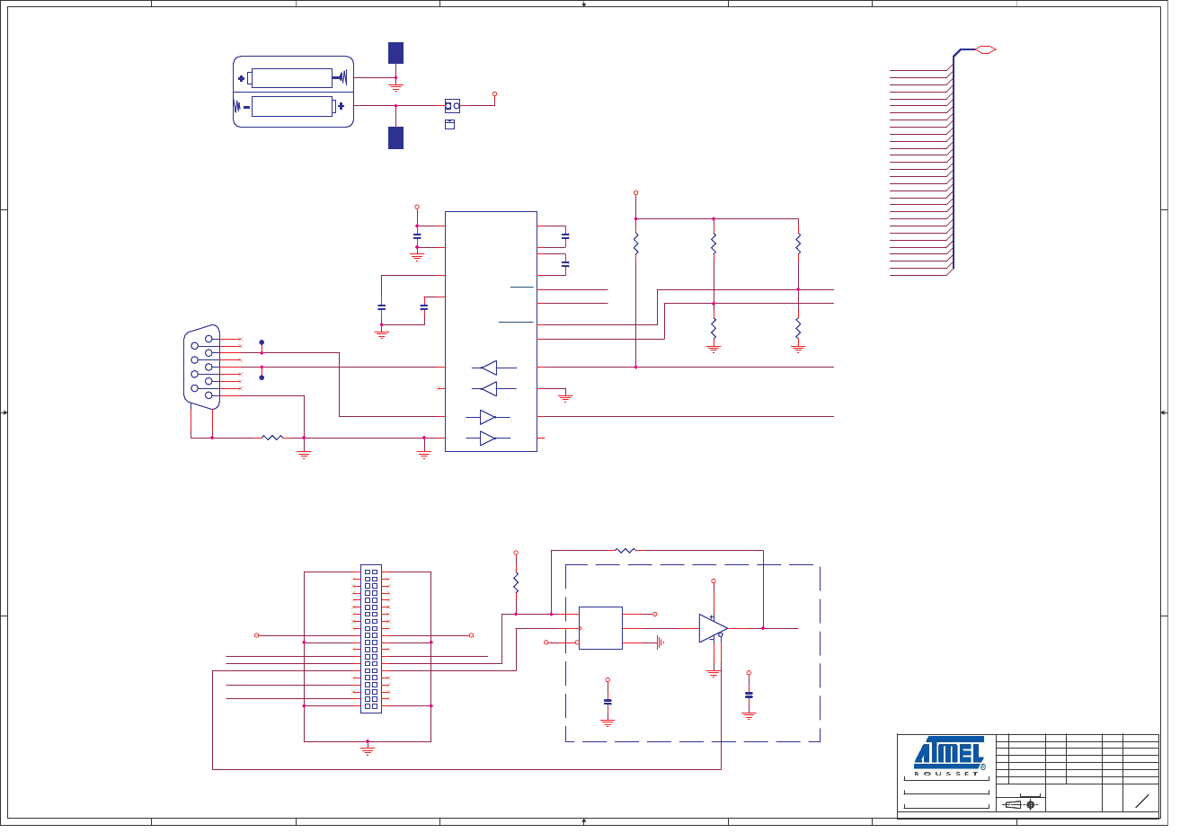Click the ground symbol beneath the pin header
This screenshot has width=1180, height=833.
368,749
